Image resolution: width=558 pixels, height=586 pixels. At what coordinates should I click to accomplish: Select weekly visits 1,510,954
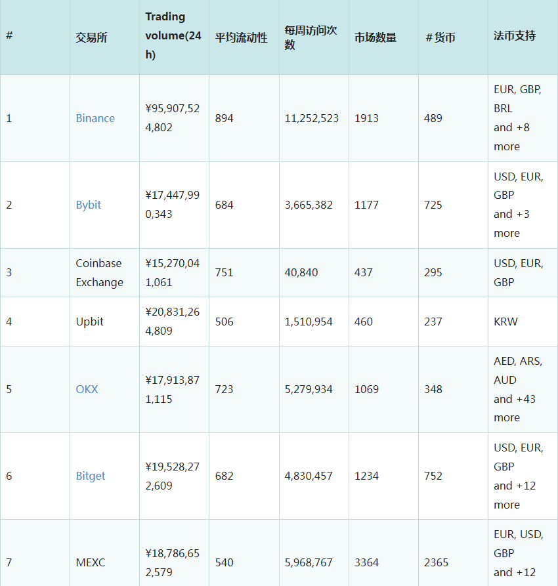pyautogui.click(x=309, y=322)
